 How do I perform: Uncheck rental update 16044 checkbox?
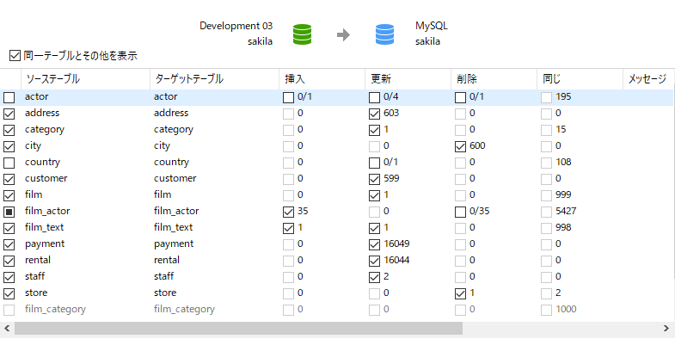(375, 261)
